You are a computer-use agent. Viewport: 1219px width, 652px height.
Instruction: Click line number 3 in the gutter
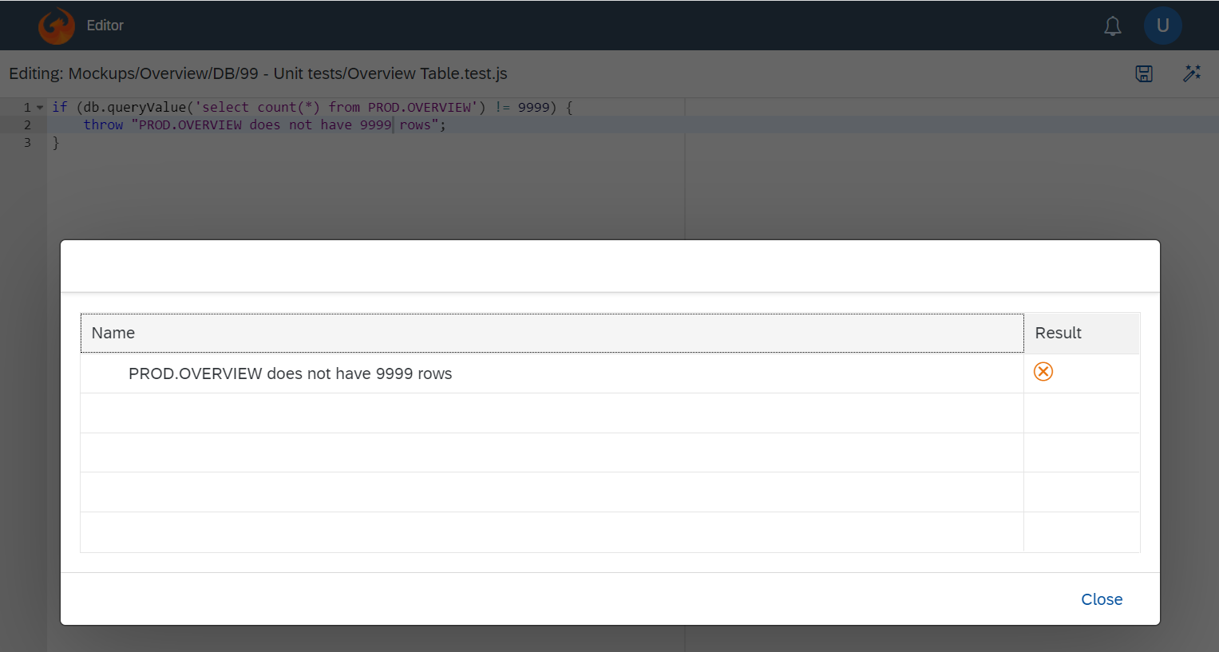pyautogui.click(x=27, y=142)
